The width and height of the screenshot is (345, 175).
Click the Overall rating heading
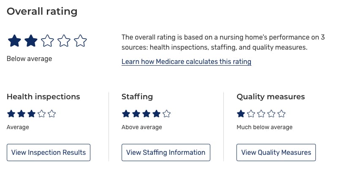coord(42,11)
